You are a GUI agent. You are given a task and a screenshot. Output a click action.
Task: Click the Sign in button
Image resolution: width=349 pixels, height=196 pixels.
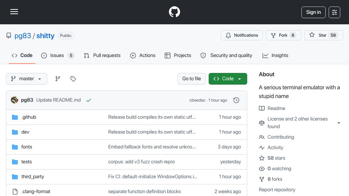[313, 12]
